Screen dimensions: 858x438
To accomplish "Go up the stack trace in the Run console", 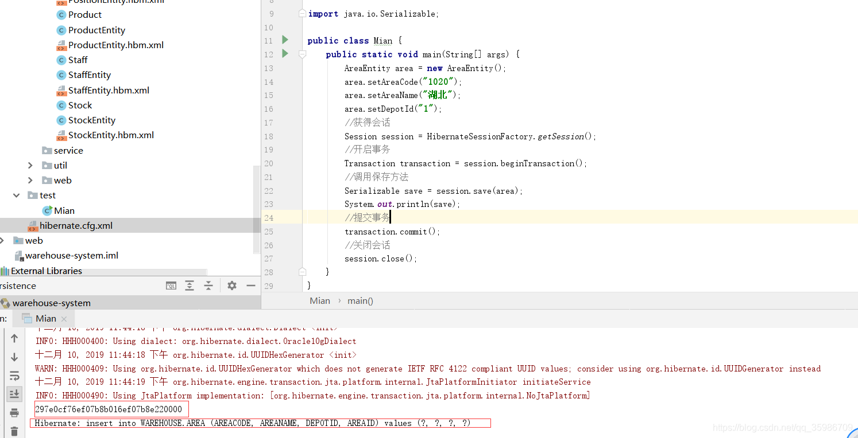I will 14,338.
